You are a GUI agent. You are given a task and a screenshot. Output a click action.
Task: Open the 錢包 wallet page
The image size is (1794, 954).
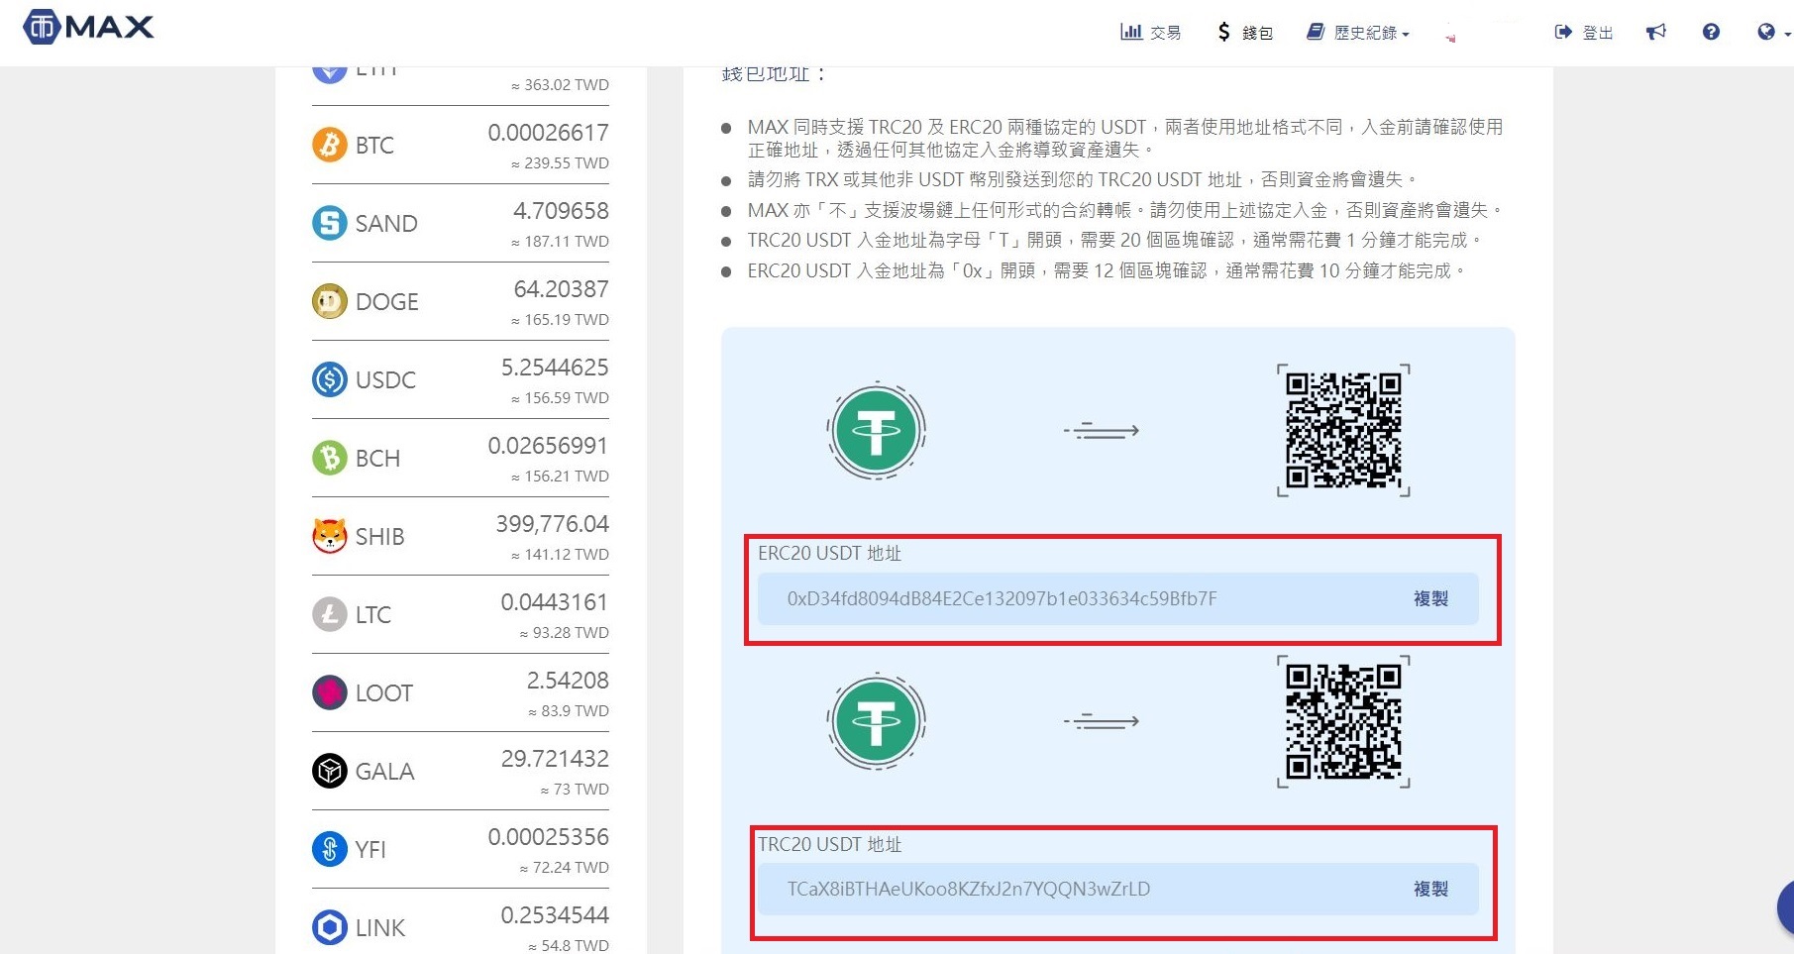(x=1245, y=33)
